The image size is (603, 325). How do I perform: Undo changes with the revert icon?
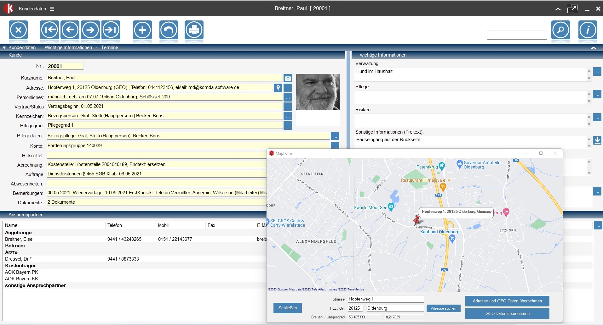(x=169, y=30)
